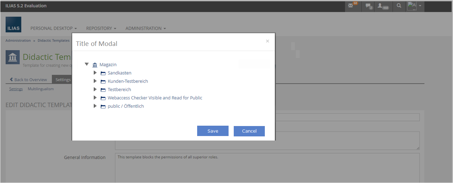Click the Didactic Templates building icon
The width and height of the screenshot is (453, 183).
12,57
